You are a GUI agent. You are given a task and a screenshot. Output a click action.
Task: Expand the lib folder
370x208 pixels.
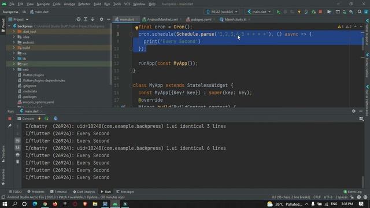(14, 58)
